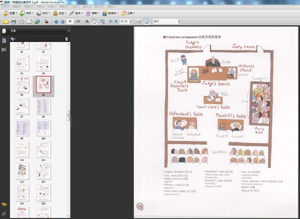
Task: Open the Pages panel options gear menu
Action: coord(13,39)
